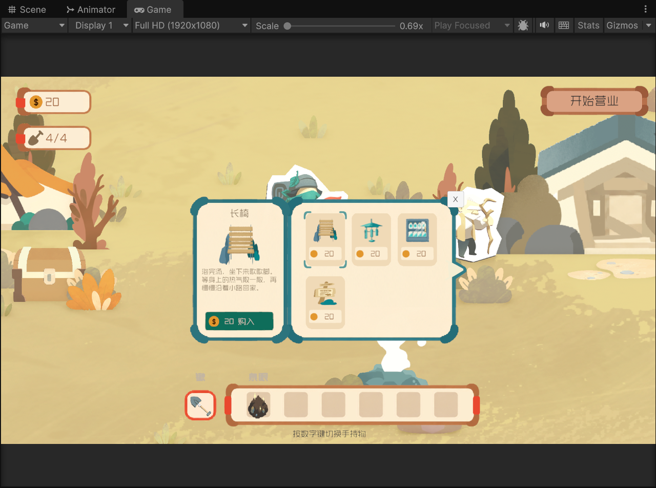The width and height of the screenshot is (656, 488).
Task: Click the green 20 购入 buy button
Action: [239, 321]
